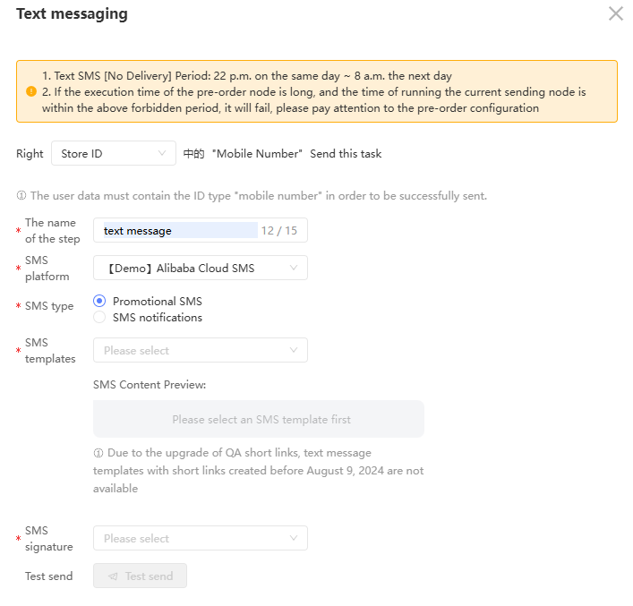633x606 pixels.
Task: Open the Store ID dropdown
Action: 112,154
